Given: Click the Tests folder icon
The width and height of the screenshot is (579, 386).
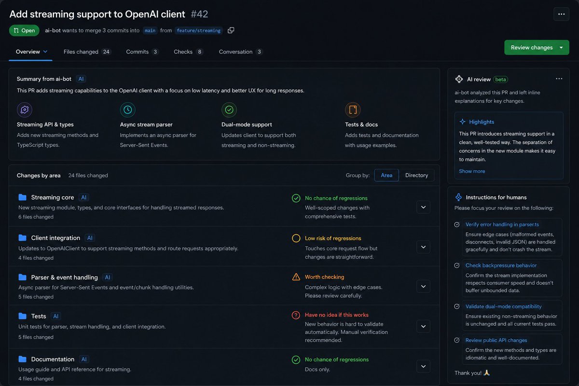Looking at the screenshot, I should click(x=22, y=316).
